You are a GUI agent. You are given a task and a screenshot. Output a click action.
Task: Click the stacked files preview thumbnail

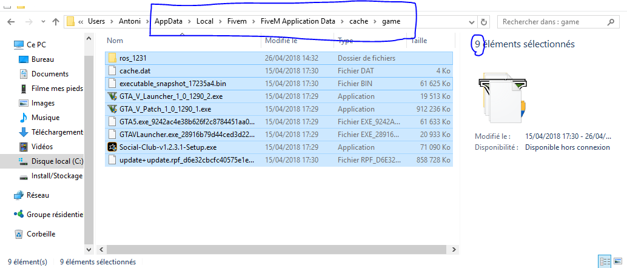click(x=503, y=97)
